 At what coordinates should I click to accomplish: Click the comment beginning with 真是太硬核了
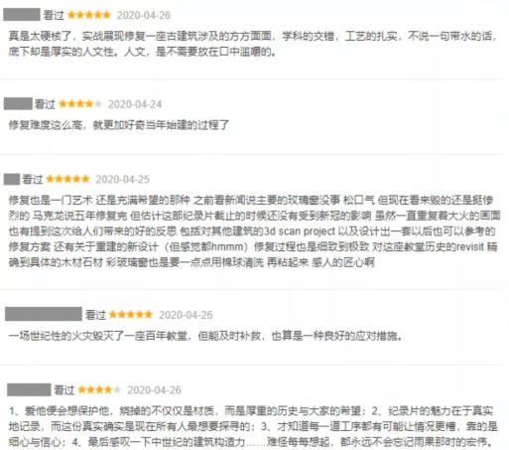coord(253,44)
